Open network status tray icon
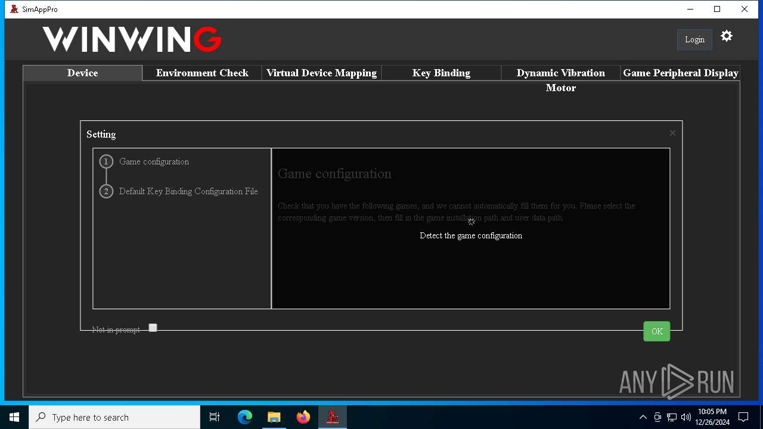The height and width of the screenshot is (429, 763). (x=672, y=417)
